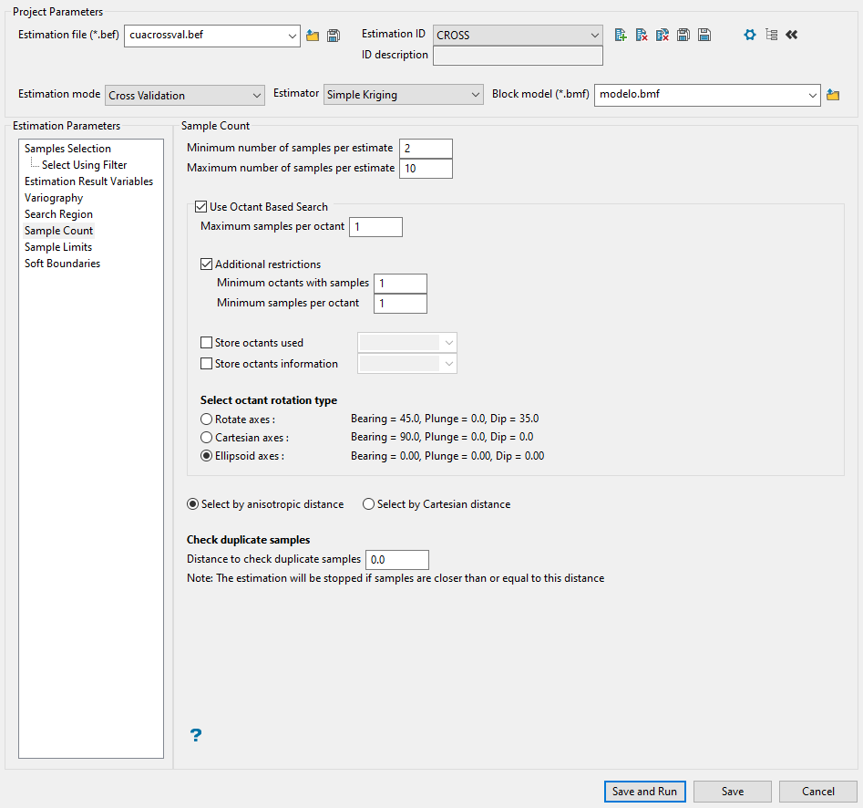Click the tree view icon
863x808 pixels.
pyautogui.click(x=771, y=35)
